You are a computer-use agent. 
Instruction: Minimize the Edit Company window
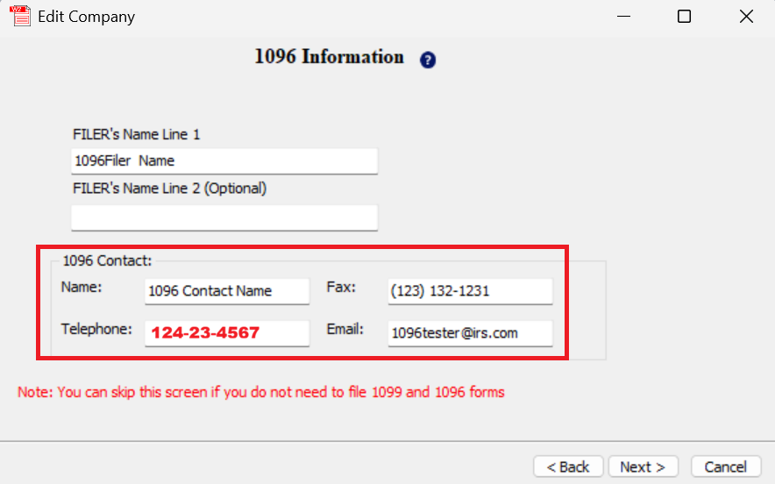[x=623, y=17]
